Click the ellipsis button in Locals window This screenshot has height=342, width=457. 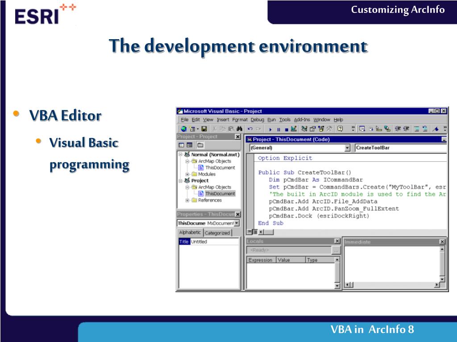click(336, 250)
